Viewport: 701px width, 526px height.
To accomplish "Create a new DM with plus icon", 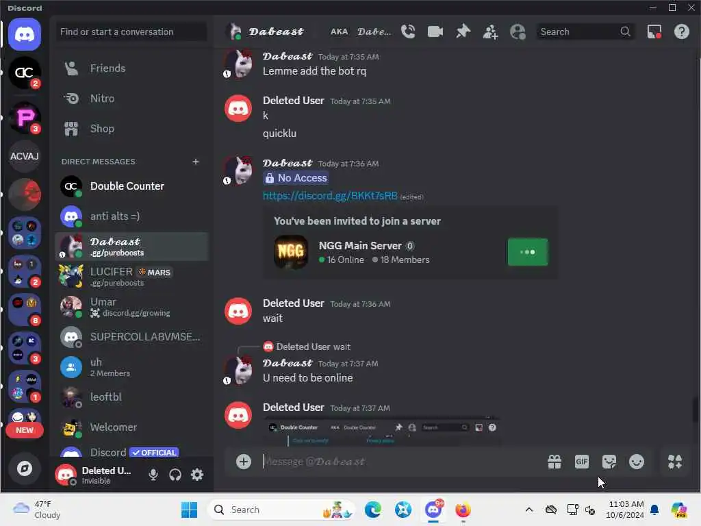I will click(x=195, y=162).
